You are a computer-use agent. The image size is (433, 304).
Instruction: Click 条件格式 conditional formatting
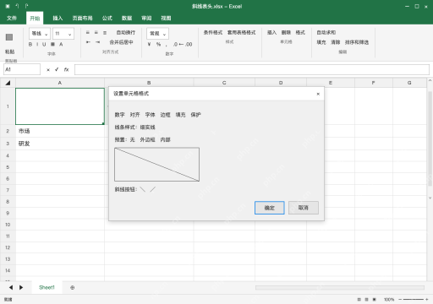click(x=213, y=33)
